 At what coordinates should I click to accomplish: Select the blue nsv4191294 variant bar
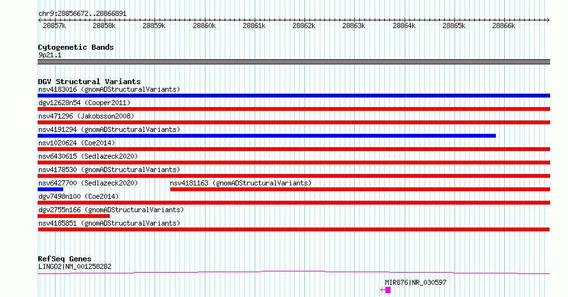267,136
